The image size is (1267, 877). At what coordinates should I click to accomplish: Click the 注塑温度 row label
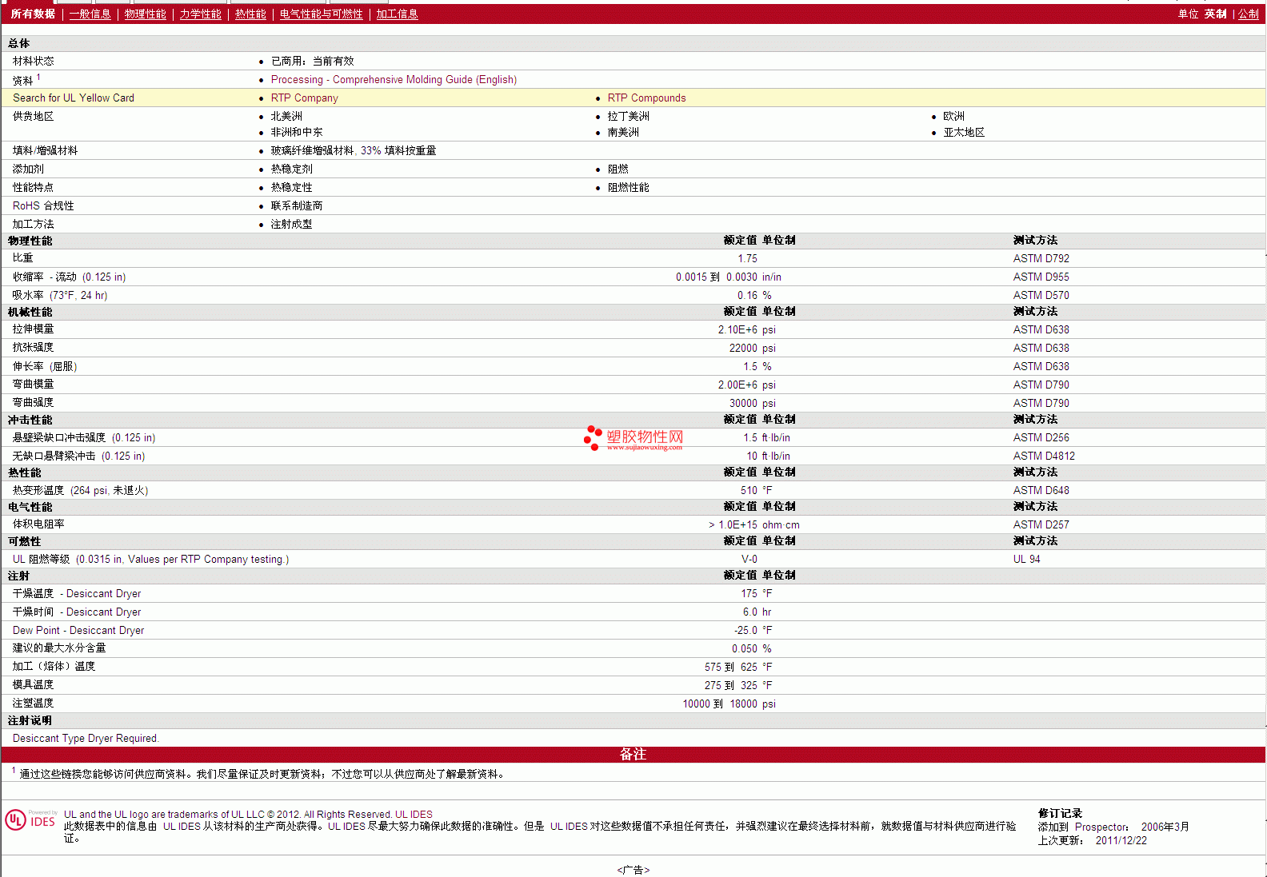coord(33,704)
